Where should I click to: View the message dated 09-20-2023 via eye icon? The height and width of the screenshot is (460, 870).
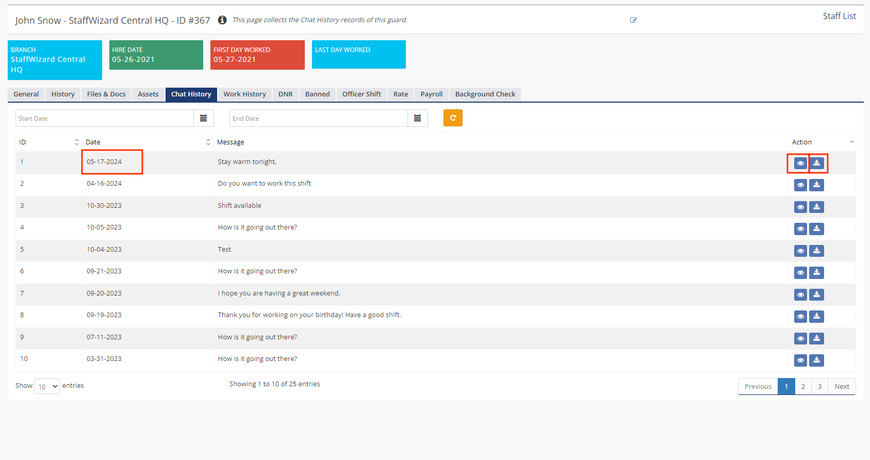(800, 295)
